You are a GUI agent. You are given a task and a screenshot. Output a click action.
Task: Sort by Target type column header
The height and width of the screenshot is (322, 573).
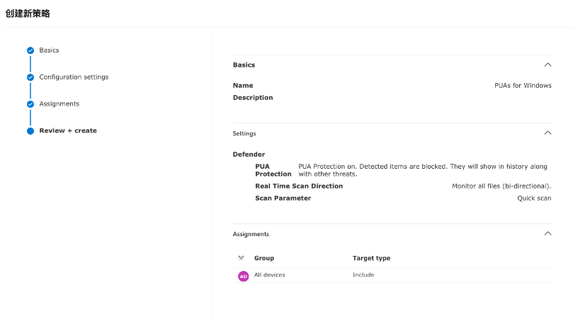[371, 258]
